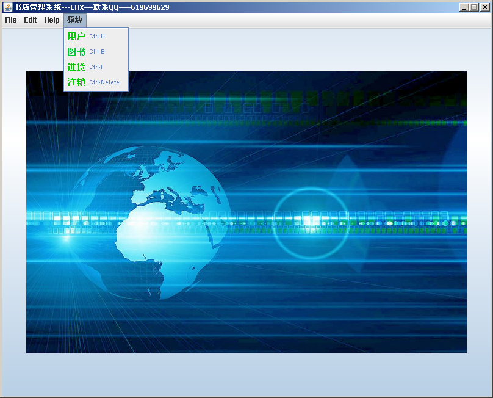The height and width of the screenshot is (398, 493).
Task: Open the File menu
Action: (x=11, y=20)
